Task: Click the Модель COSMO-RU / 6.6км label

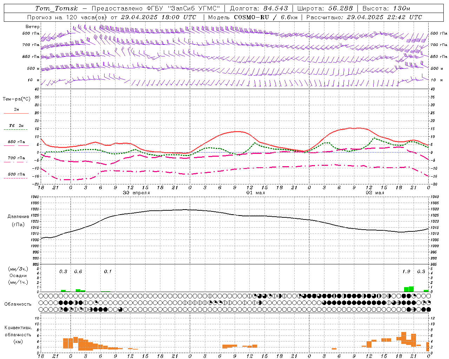Action: 253,17
